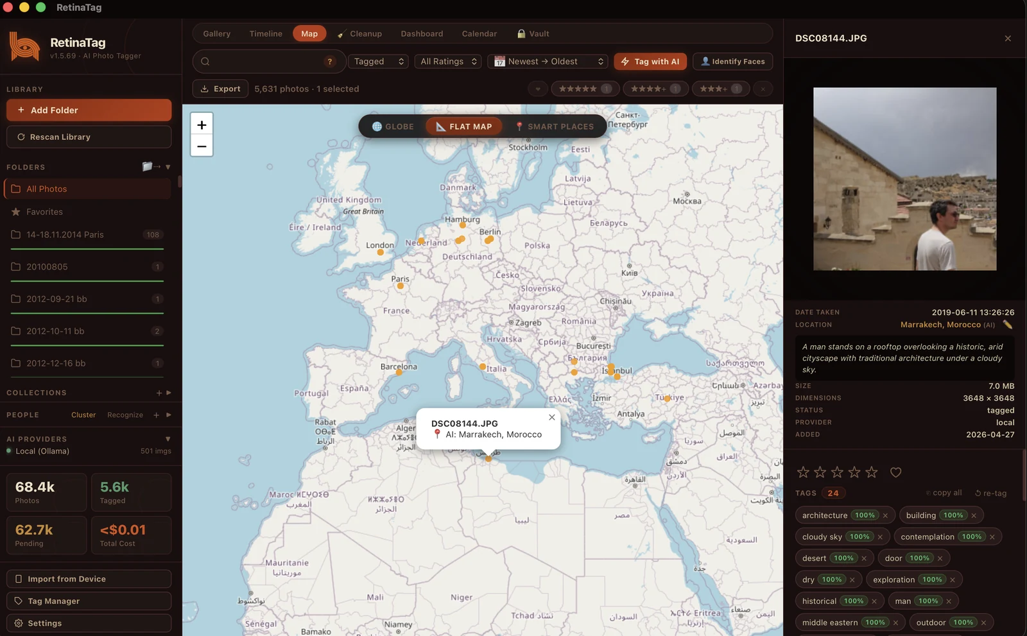
Task: Click re-tag for this photo
Action: tap(991, 493)
